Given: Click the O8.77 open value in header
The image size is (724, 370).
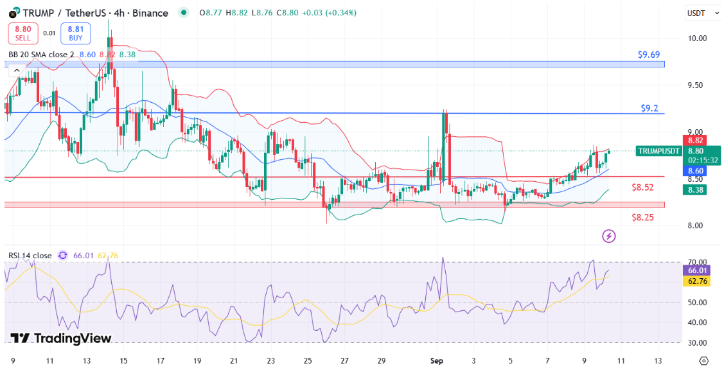Looking at the screenshot, I should (x=211, y=13).
